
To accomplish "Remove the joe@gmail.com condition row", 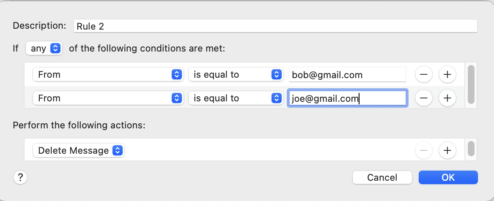I will pyautogui.click(x=423, y=98).
